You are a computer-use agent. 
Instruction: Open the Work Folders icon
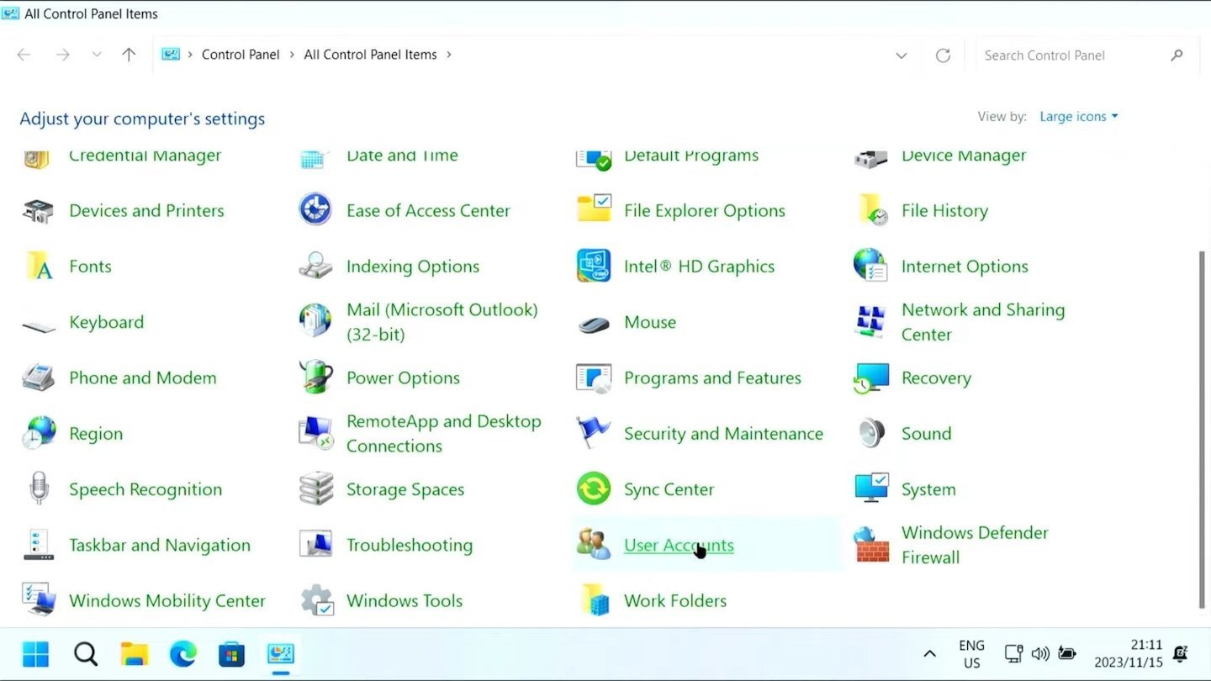coord(595,600)
